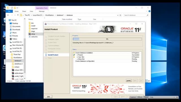Sort file list by Name column
181x102 pixels.
click(31, 19)
